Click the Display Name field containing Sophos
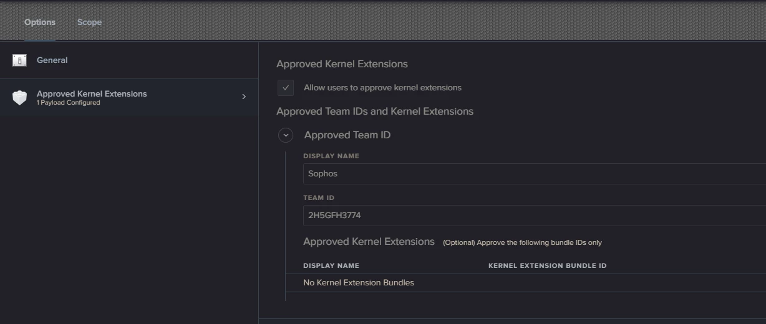The height and width of the screenshot is (324, 766). tap(535, 174)
